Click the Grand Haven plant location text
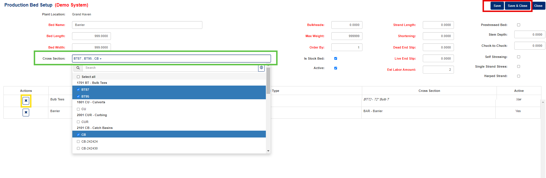 tap(81, 14)
